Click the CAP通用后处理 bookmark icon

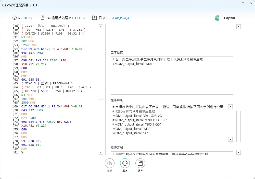[x=42, y=18]
